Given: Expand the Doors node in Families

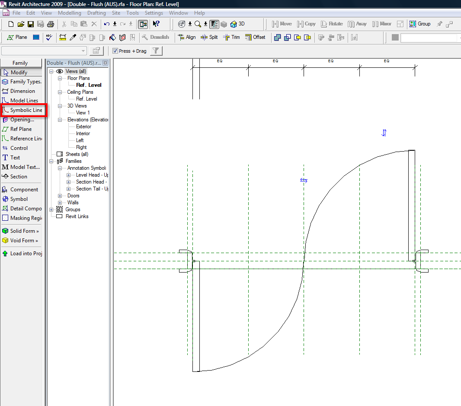Looking at the screenshot, I should 60,196.
